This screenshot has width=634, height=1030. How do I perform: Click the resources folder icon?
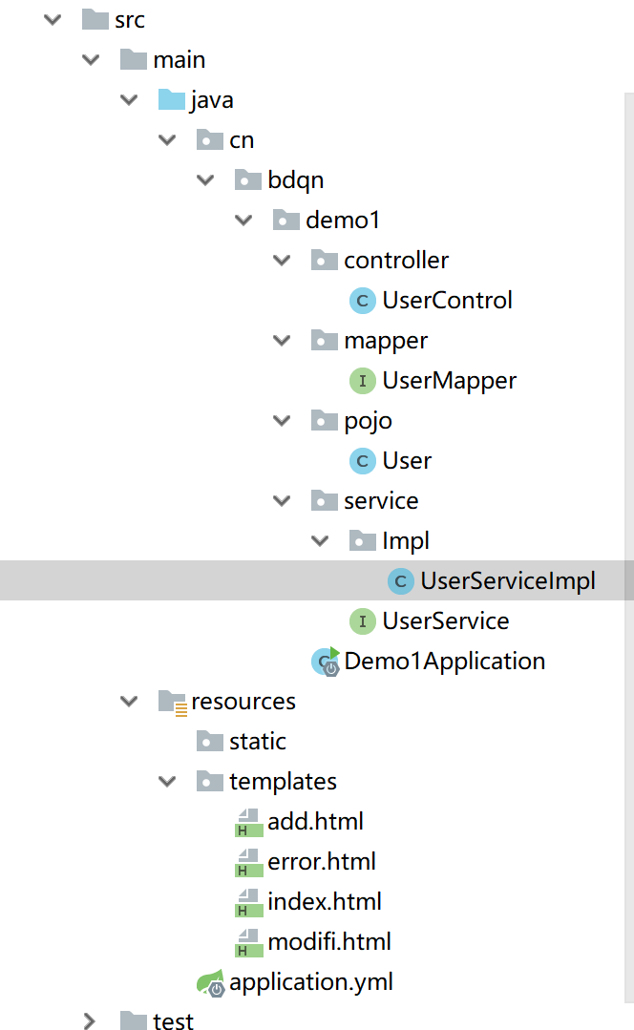(172, 702)
